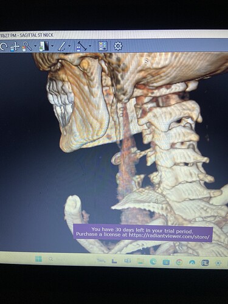
Task: Expand the window level presets arrow
Action: coord(52,46)
